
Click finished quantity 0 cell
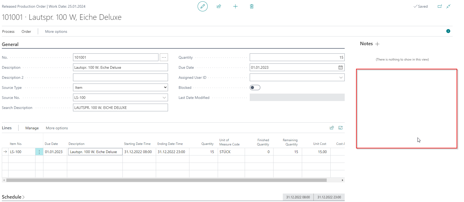259,152
